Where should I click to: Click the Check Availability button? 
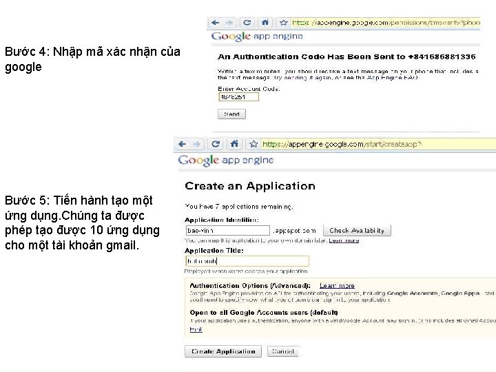357,230
